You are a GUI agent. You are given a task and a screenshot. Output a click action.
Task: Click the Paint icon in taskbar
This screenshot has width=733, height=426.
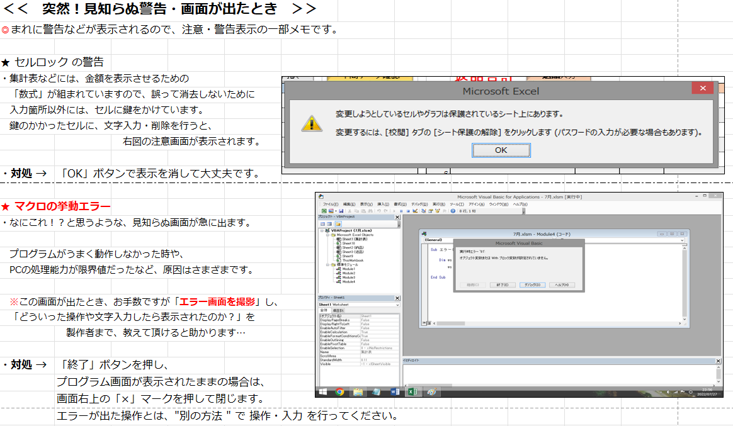point(431,391)
